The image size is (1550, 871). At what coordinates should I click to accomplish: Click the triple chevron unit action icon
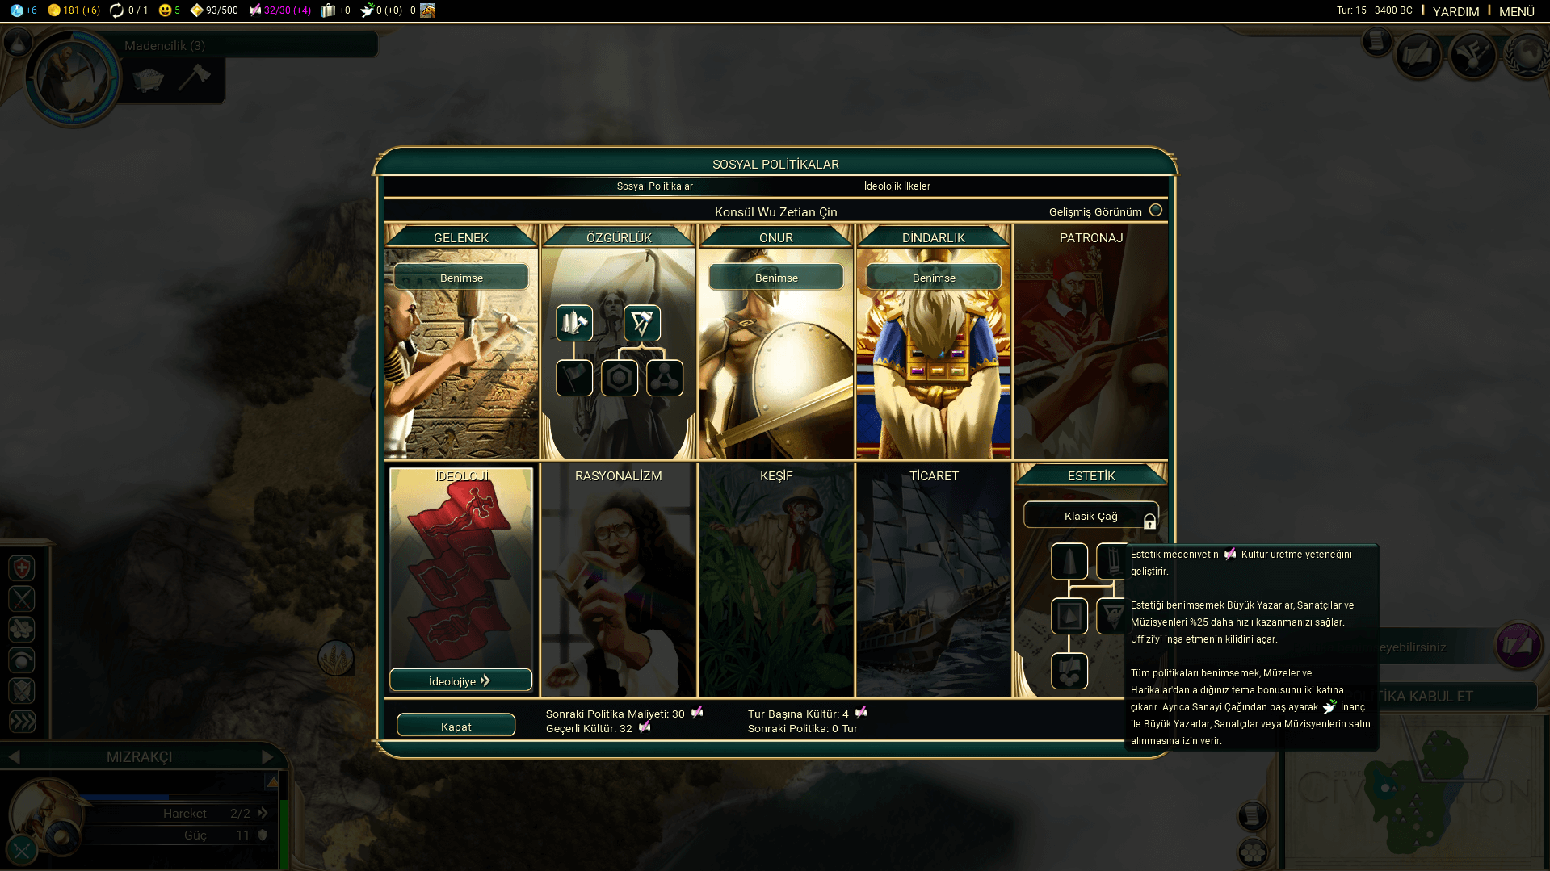click(x=22, y=722)
